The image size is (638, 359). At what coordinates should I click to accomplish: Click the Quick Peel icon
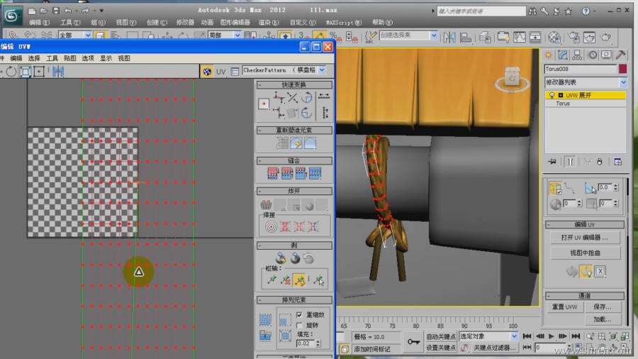(281, 258)
